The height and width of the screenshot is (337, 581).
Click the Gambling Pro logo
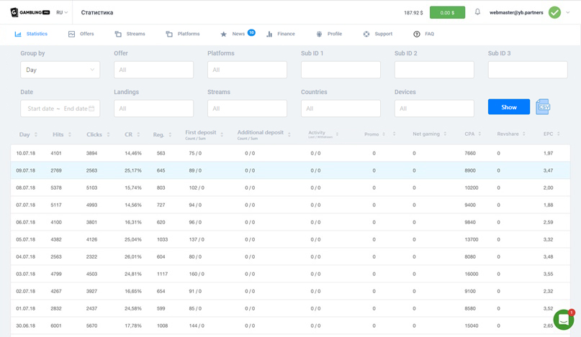pyautogui.click(x=30, y=12)
